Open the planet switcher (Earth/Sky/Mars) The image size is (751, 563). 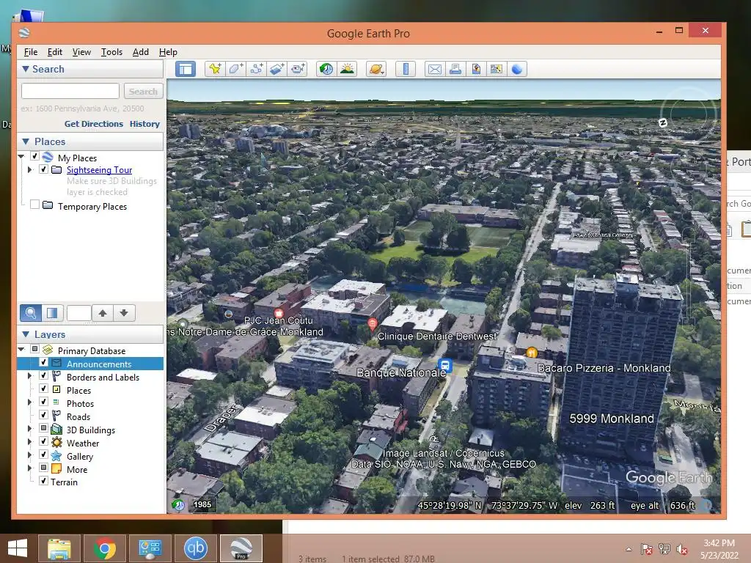click(376, 69)
